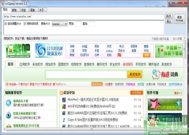The height and width of the screenshot is (135, 189).
Task: Click the vertical scrollbar up arrow
Action: [x=184, y=38]
